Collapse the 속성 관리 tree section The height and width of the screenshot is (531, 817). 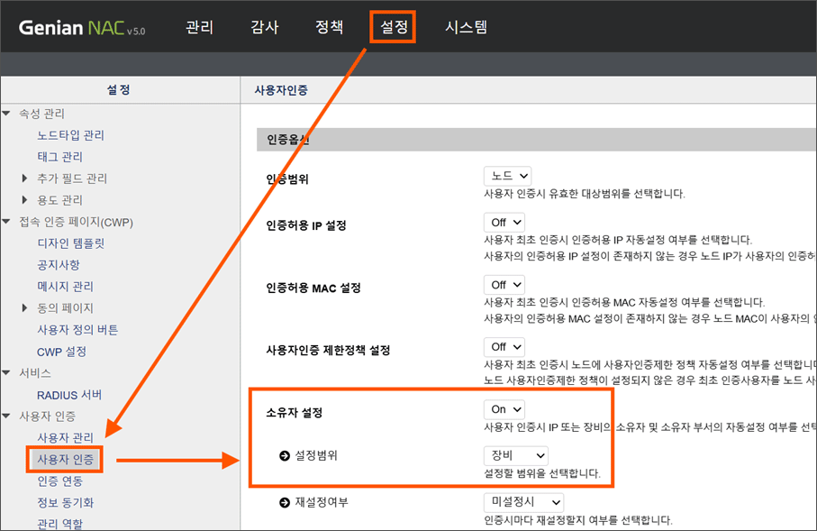[x=7, y=114]
